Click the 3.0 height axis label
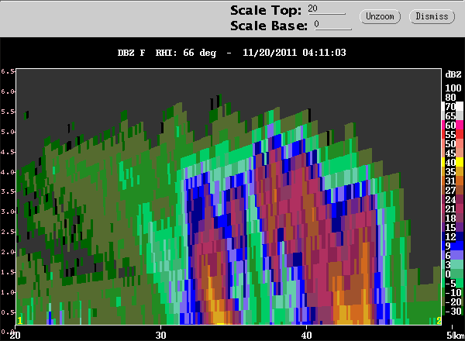Image resolution: width=465 pixels, height=341 pixels. [x=7, y=212]
